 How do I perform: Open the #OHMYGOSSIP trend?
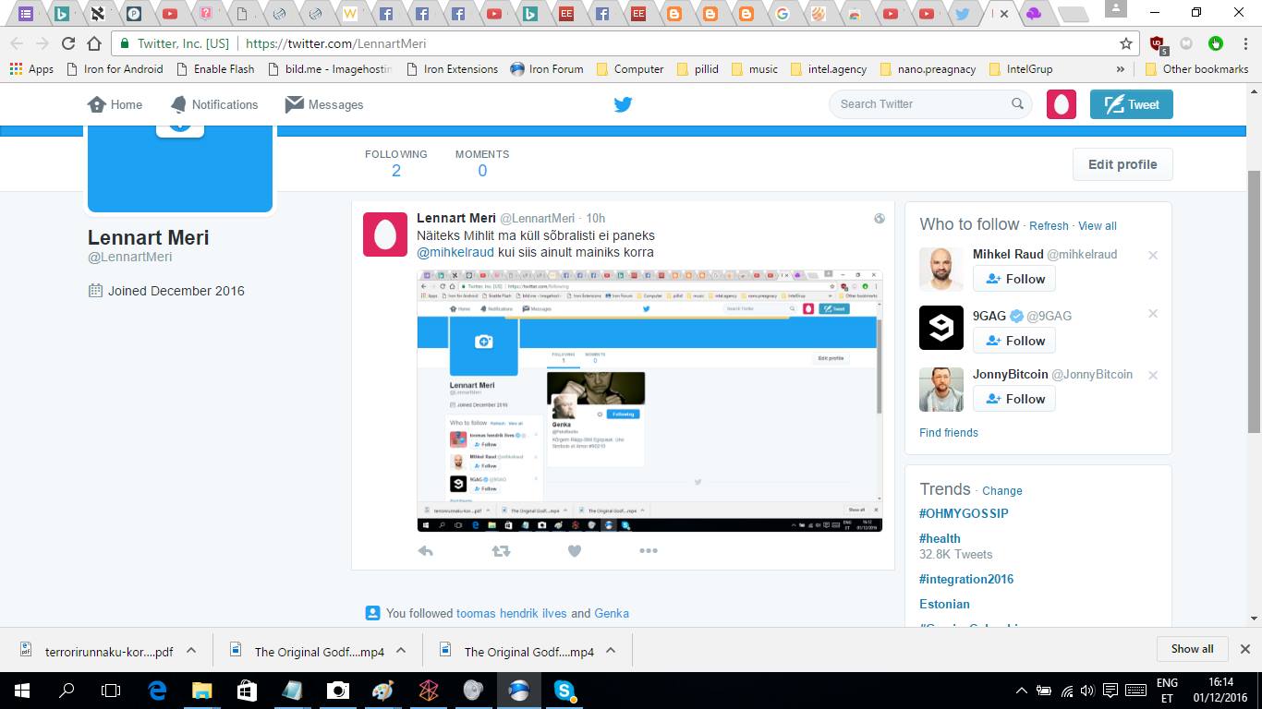pos(964,513)
